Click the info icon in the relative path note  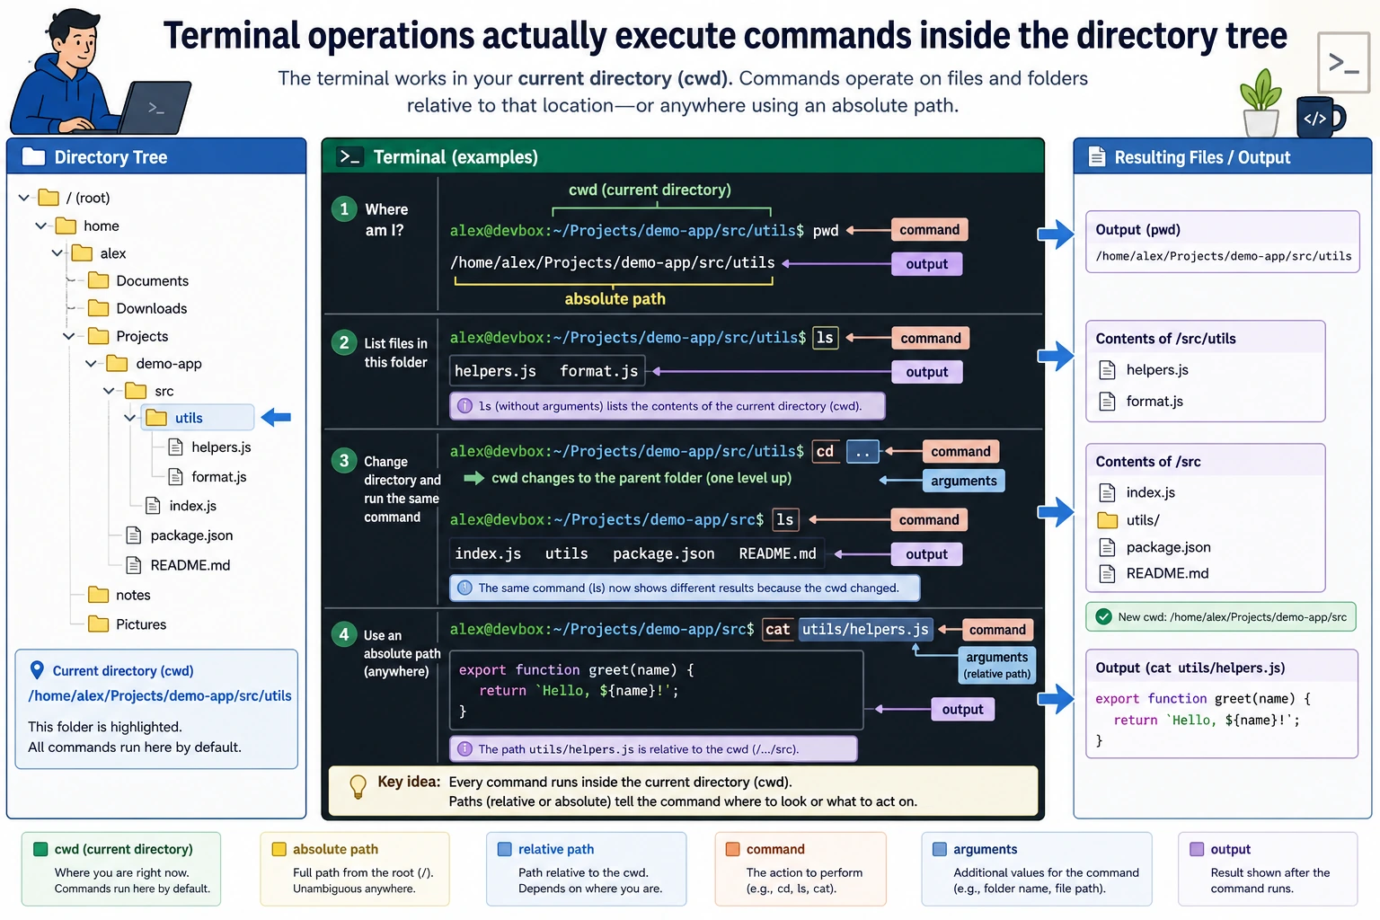pos(464,748)
